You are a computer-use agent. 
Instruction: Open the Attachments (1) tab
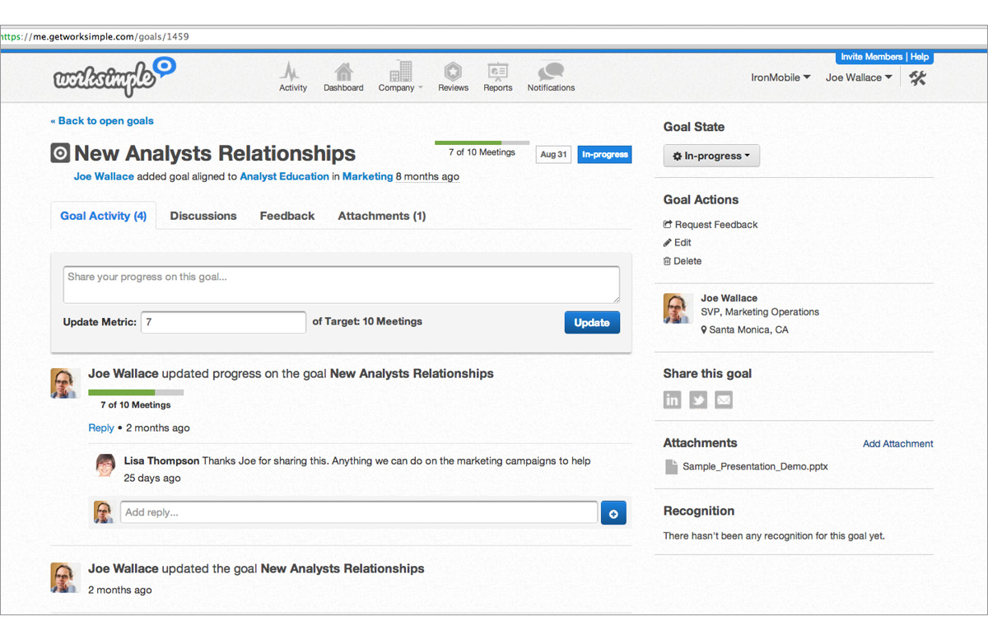(382, 216)
